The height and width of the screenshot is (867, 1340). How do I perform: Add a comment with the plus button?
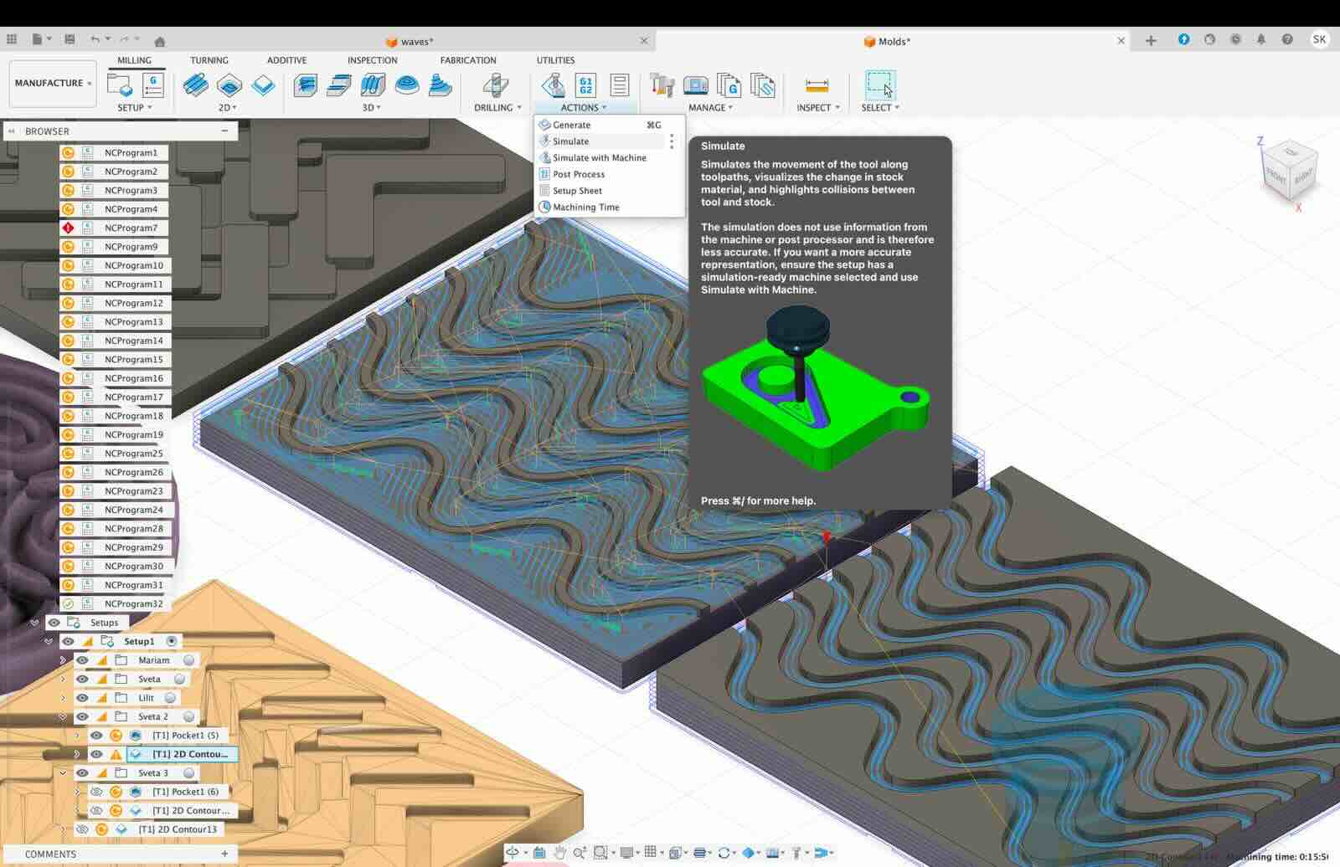coord(224,854)
